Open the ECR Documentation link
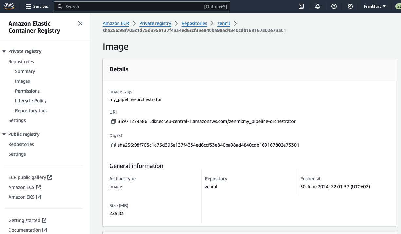 coord(25,230)
